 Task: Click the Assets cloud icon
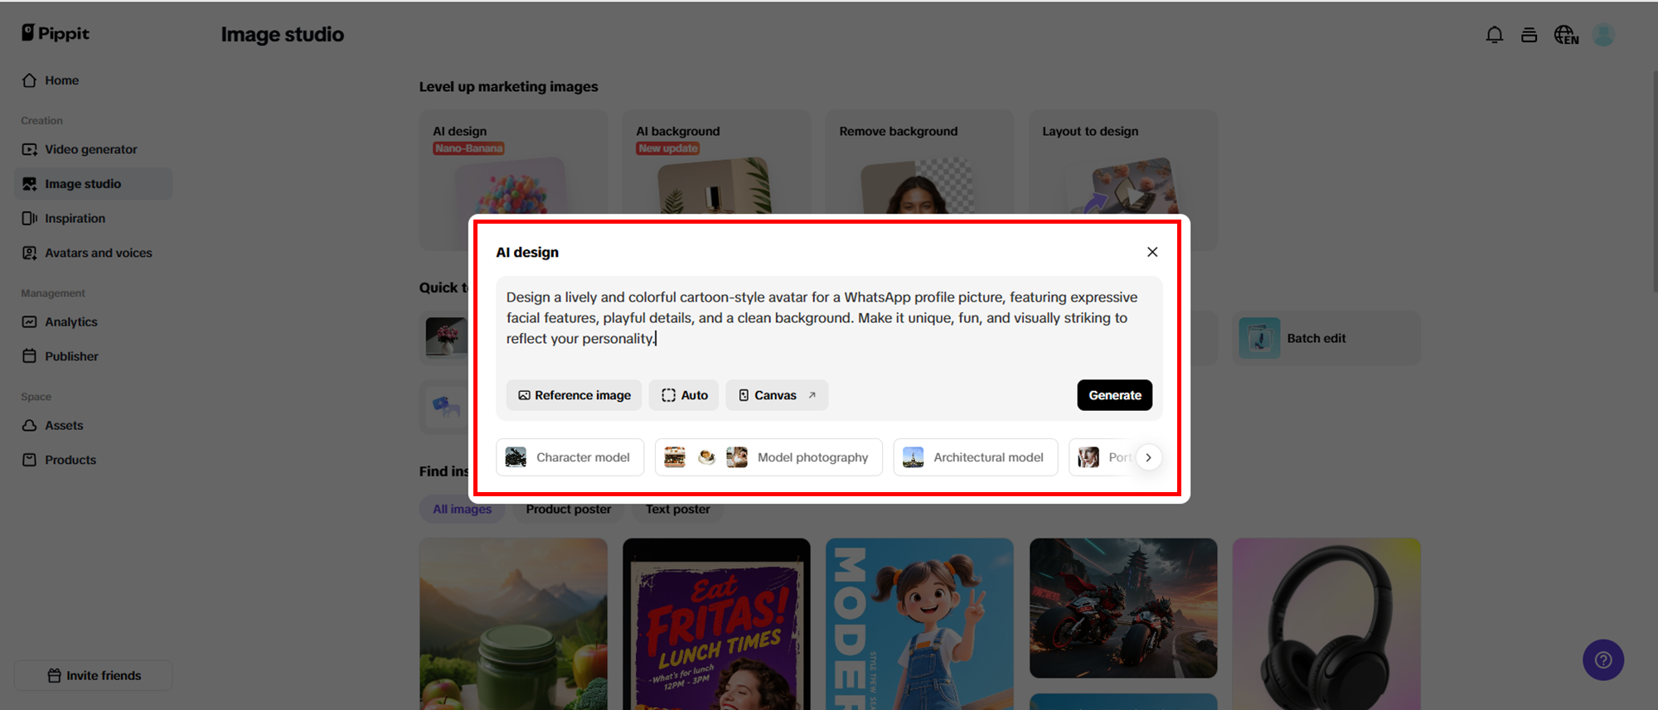(x=30, y=425)
